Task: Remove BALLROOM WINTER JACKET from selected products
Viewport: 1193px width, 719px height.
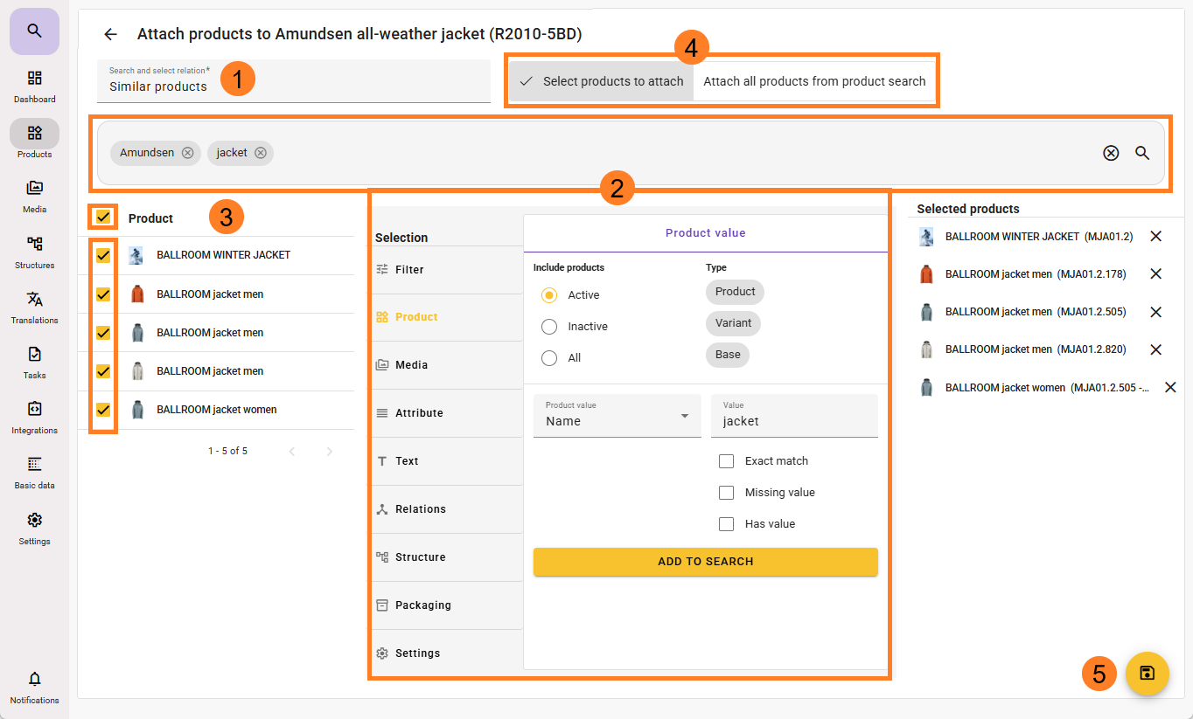Action: pos(1155,236)
